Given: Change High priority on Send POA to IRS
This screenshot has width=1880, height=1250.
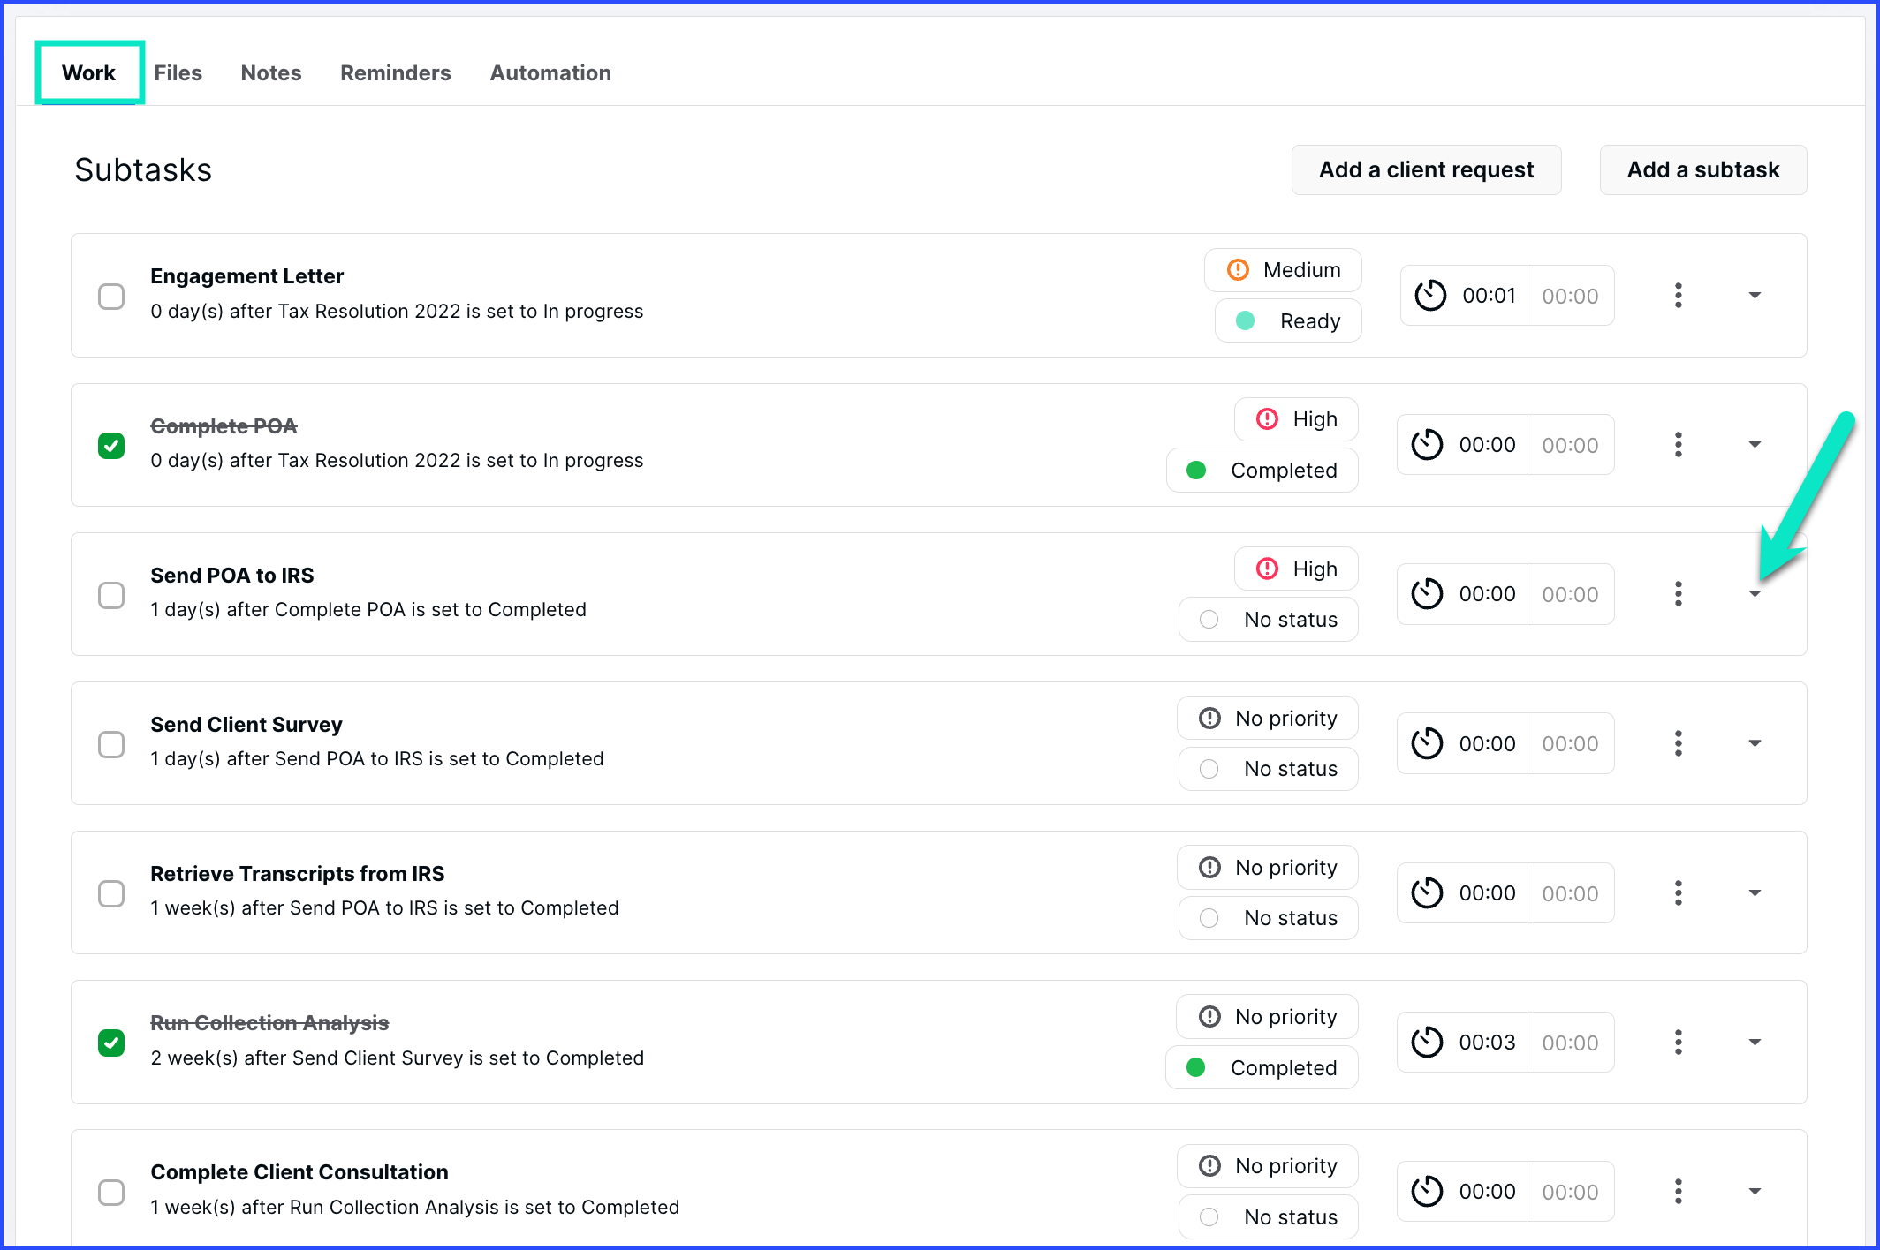Looking at the screenshot, I should tap(1296, 569).
